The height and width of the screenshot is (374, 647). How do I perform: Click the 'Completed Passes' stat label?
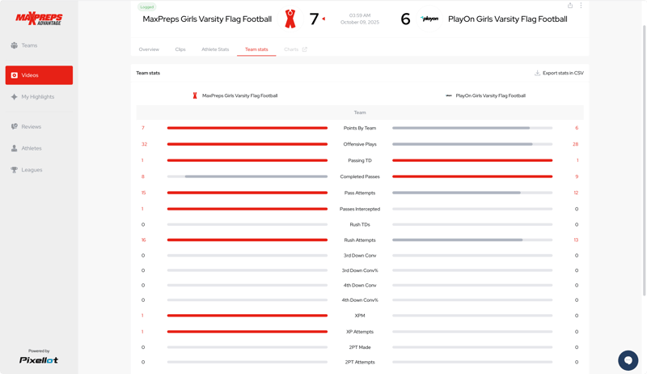(360, 176)
